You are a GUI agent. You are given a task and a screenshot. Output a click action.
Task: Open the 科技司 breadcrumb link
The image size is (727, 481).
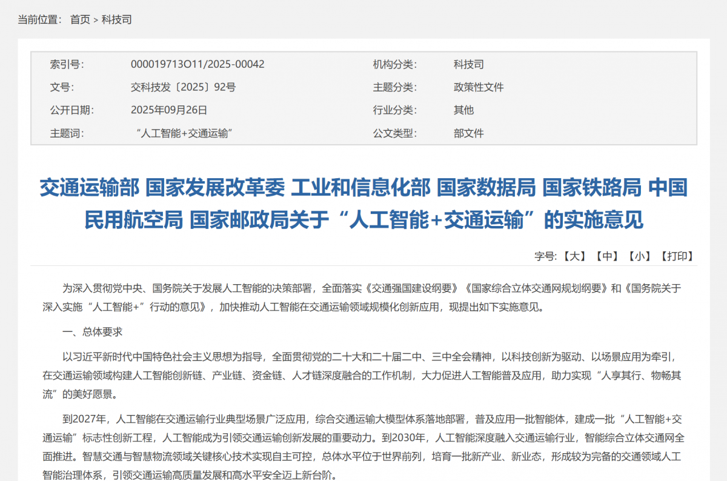pos(116,19)
